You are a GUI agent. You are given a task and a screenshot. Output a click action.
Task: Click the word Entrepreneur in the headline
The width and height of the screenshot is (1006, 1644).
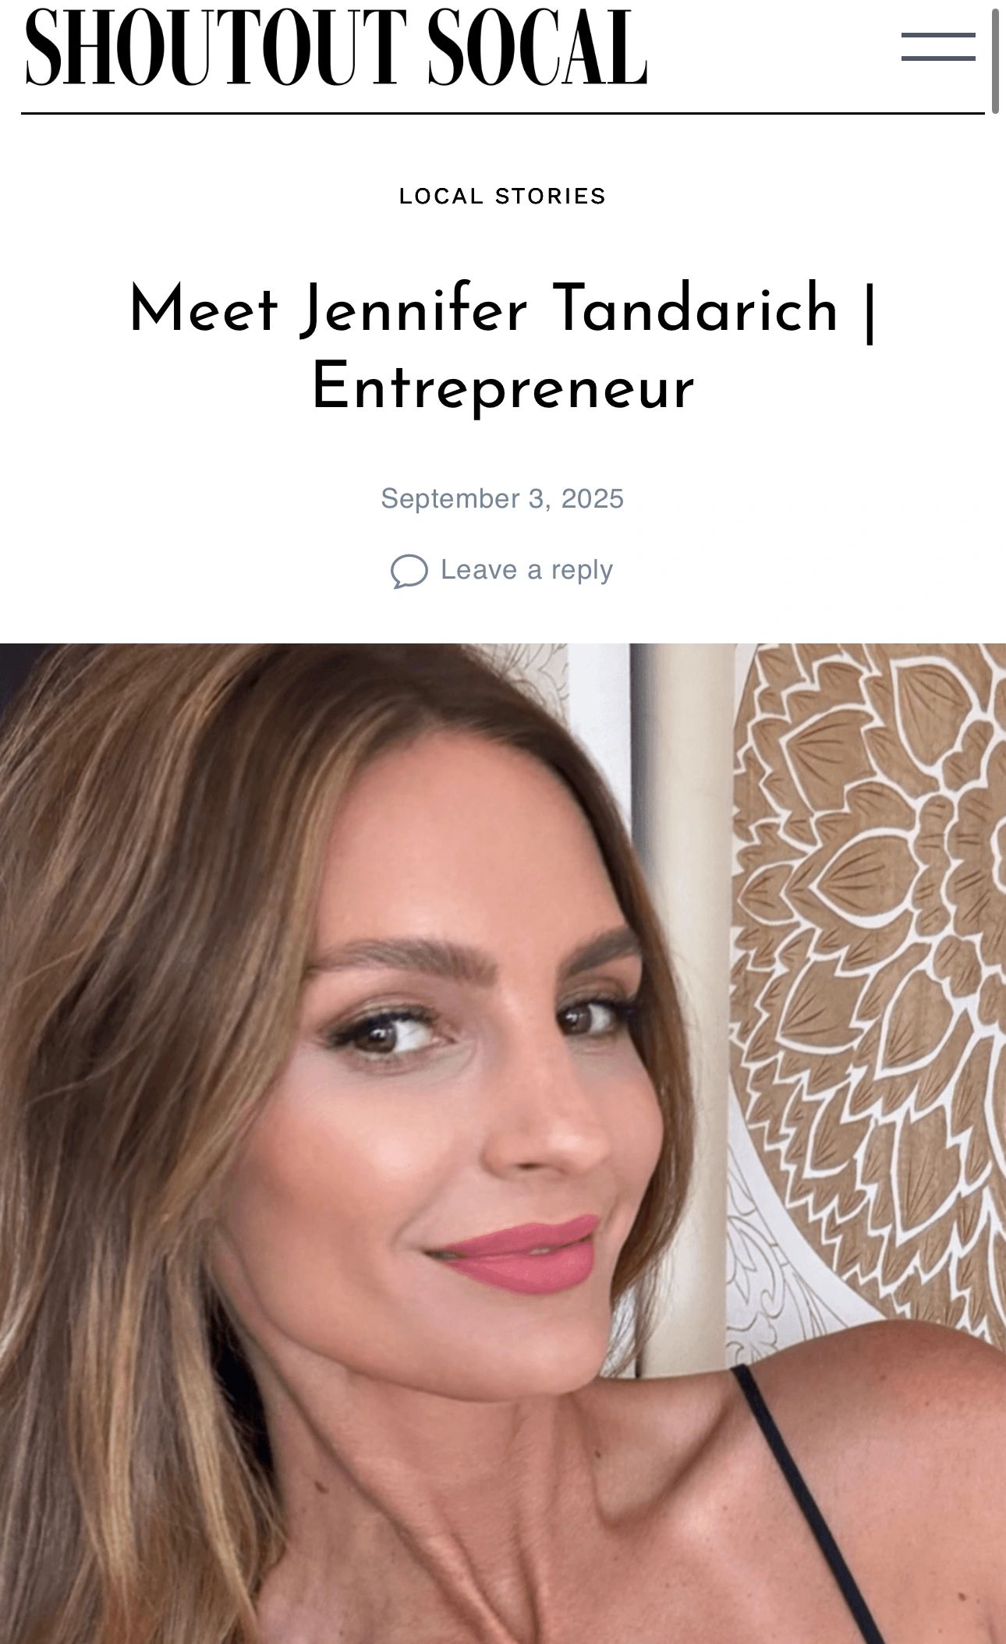click(x=503, y=387)
